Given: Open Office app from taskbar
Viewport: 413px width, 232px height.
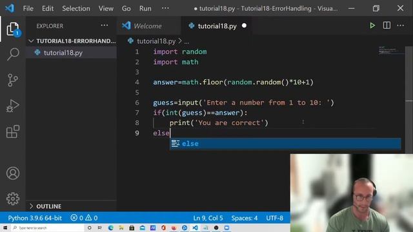Looking at the screenshot, I should click(163, 227).
